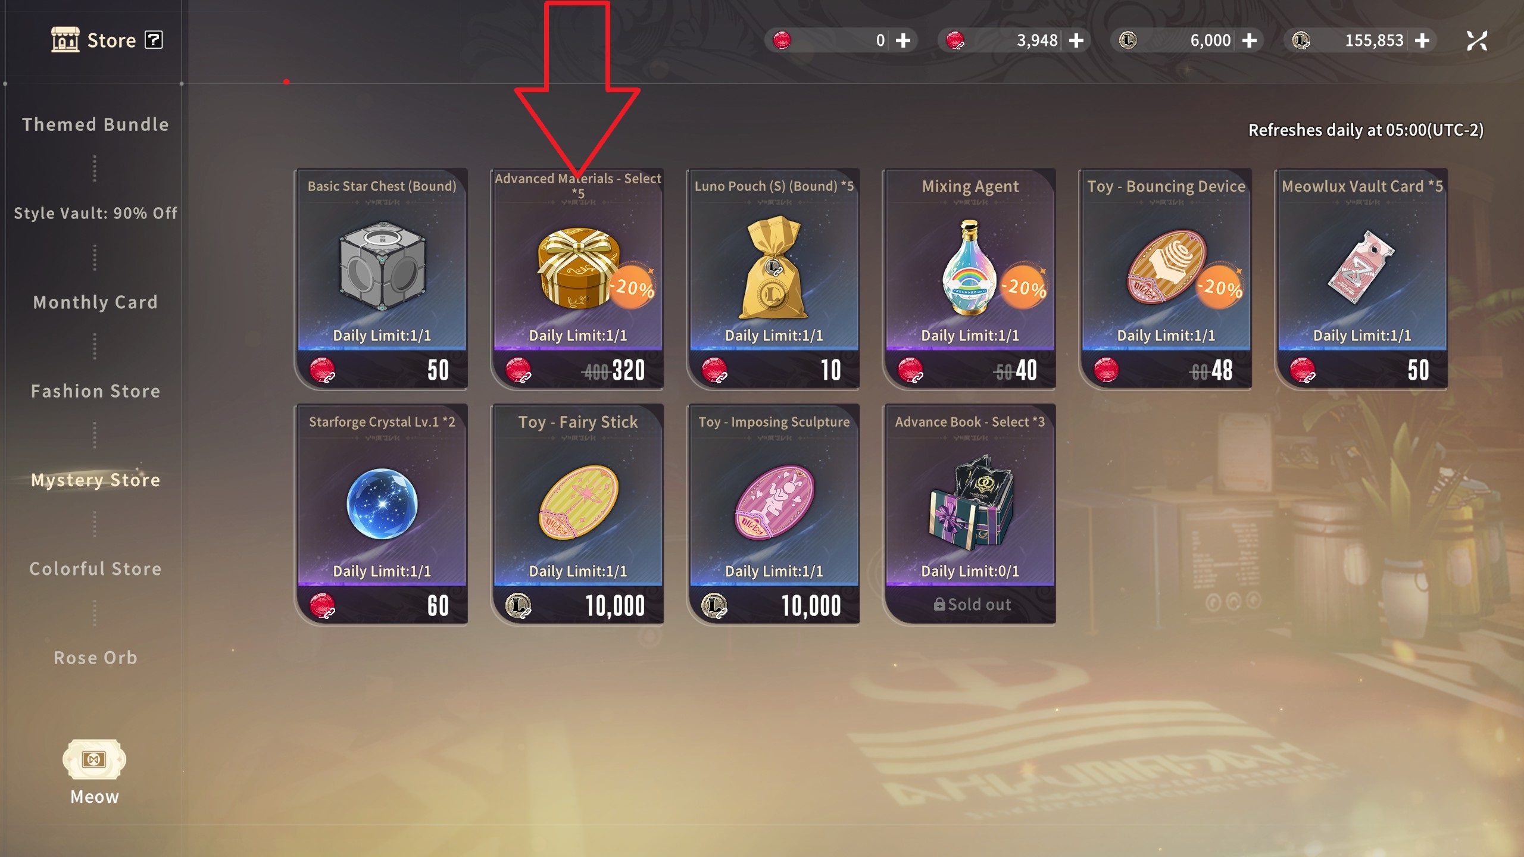Pick the Meowlux Vault Card item
This screenshot has width=1524, height=857.
pyautogui.click(x=1361, y=268)
